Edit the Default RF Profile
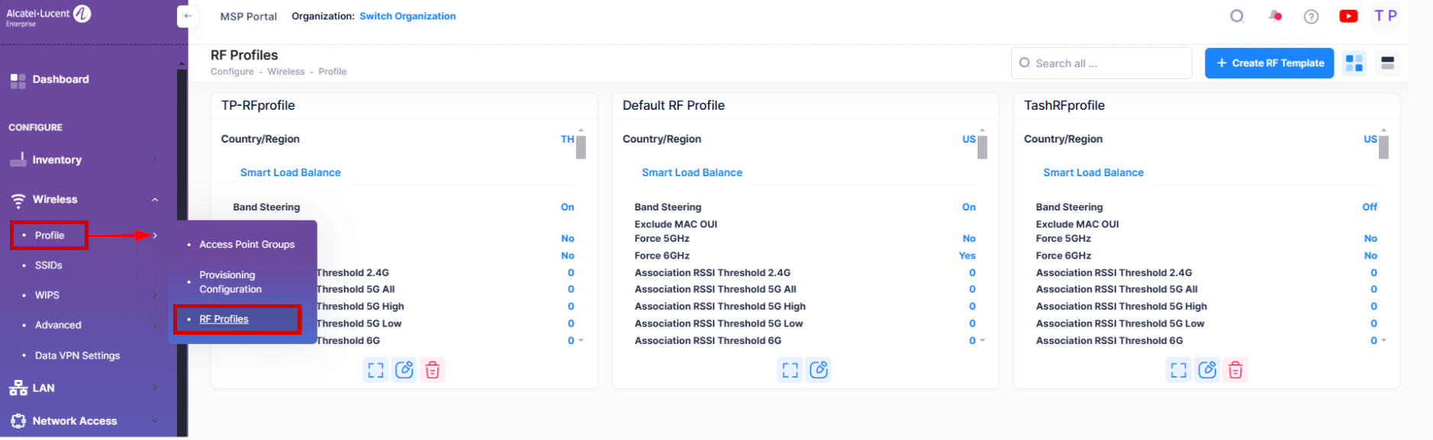The height and width of the screenshot is (440, 1433). point(819,371)
